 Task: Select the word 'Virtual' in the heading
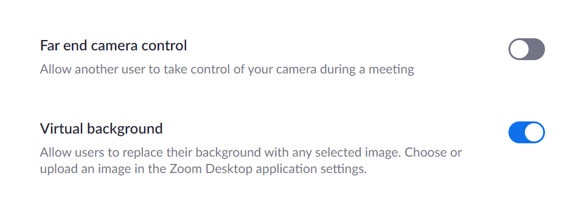(x=61, y=128)
